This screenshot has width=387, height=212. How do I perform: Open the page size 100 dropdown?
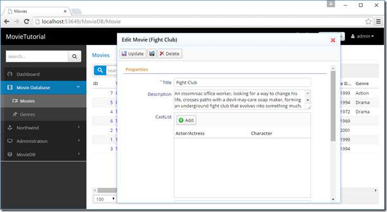[105, 199]
